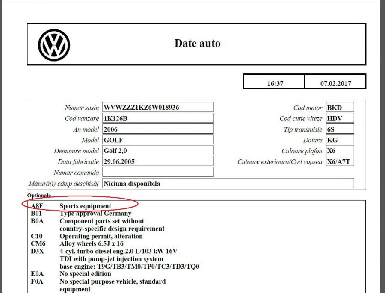Click the time box showing 16:37
The width and height of the screenshot is (385, 293).
(x=275, y=83)
